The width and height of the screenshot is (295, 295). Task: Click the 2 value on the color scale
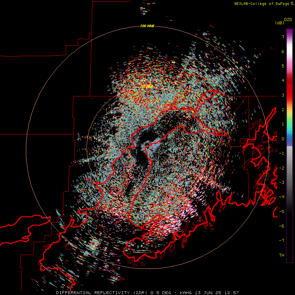pos(283,110)
